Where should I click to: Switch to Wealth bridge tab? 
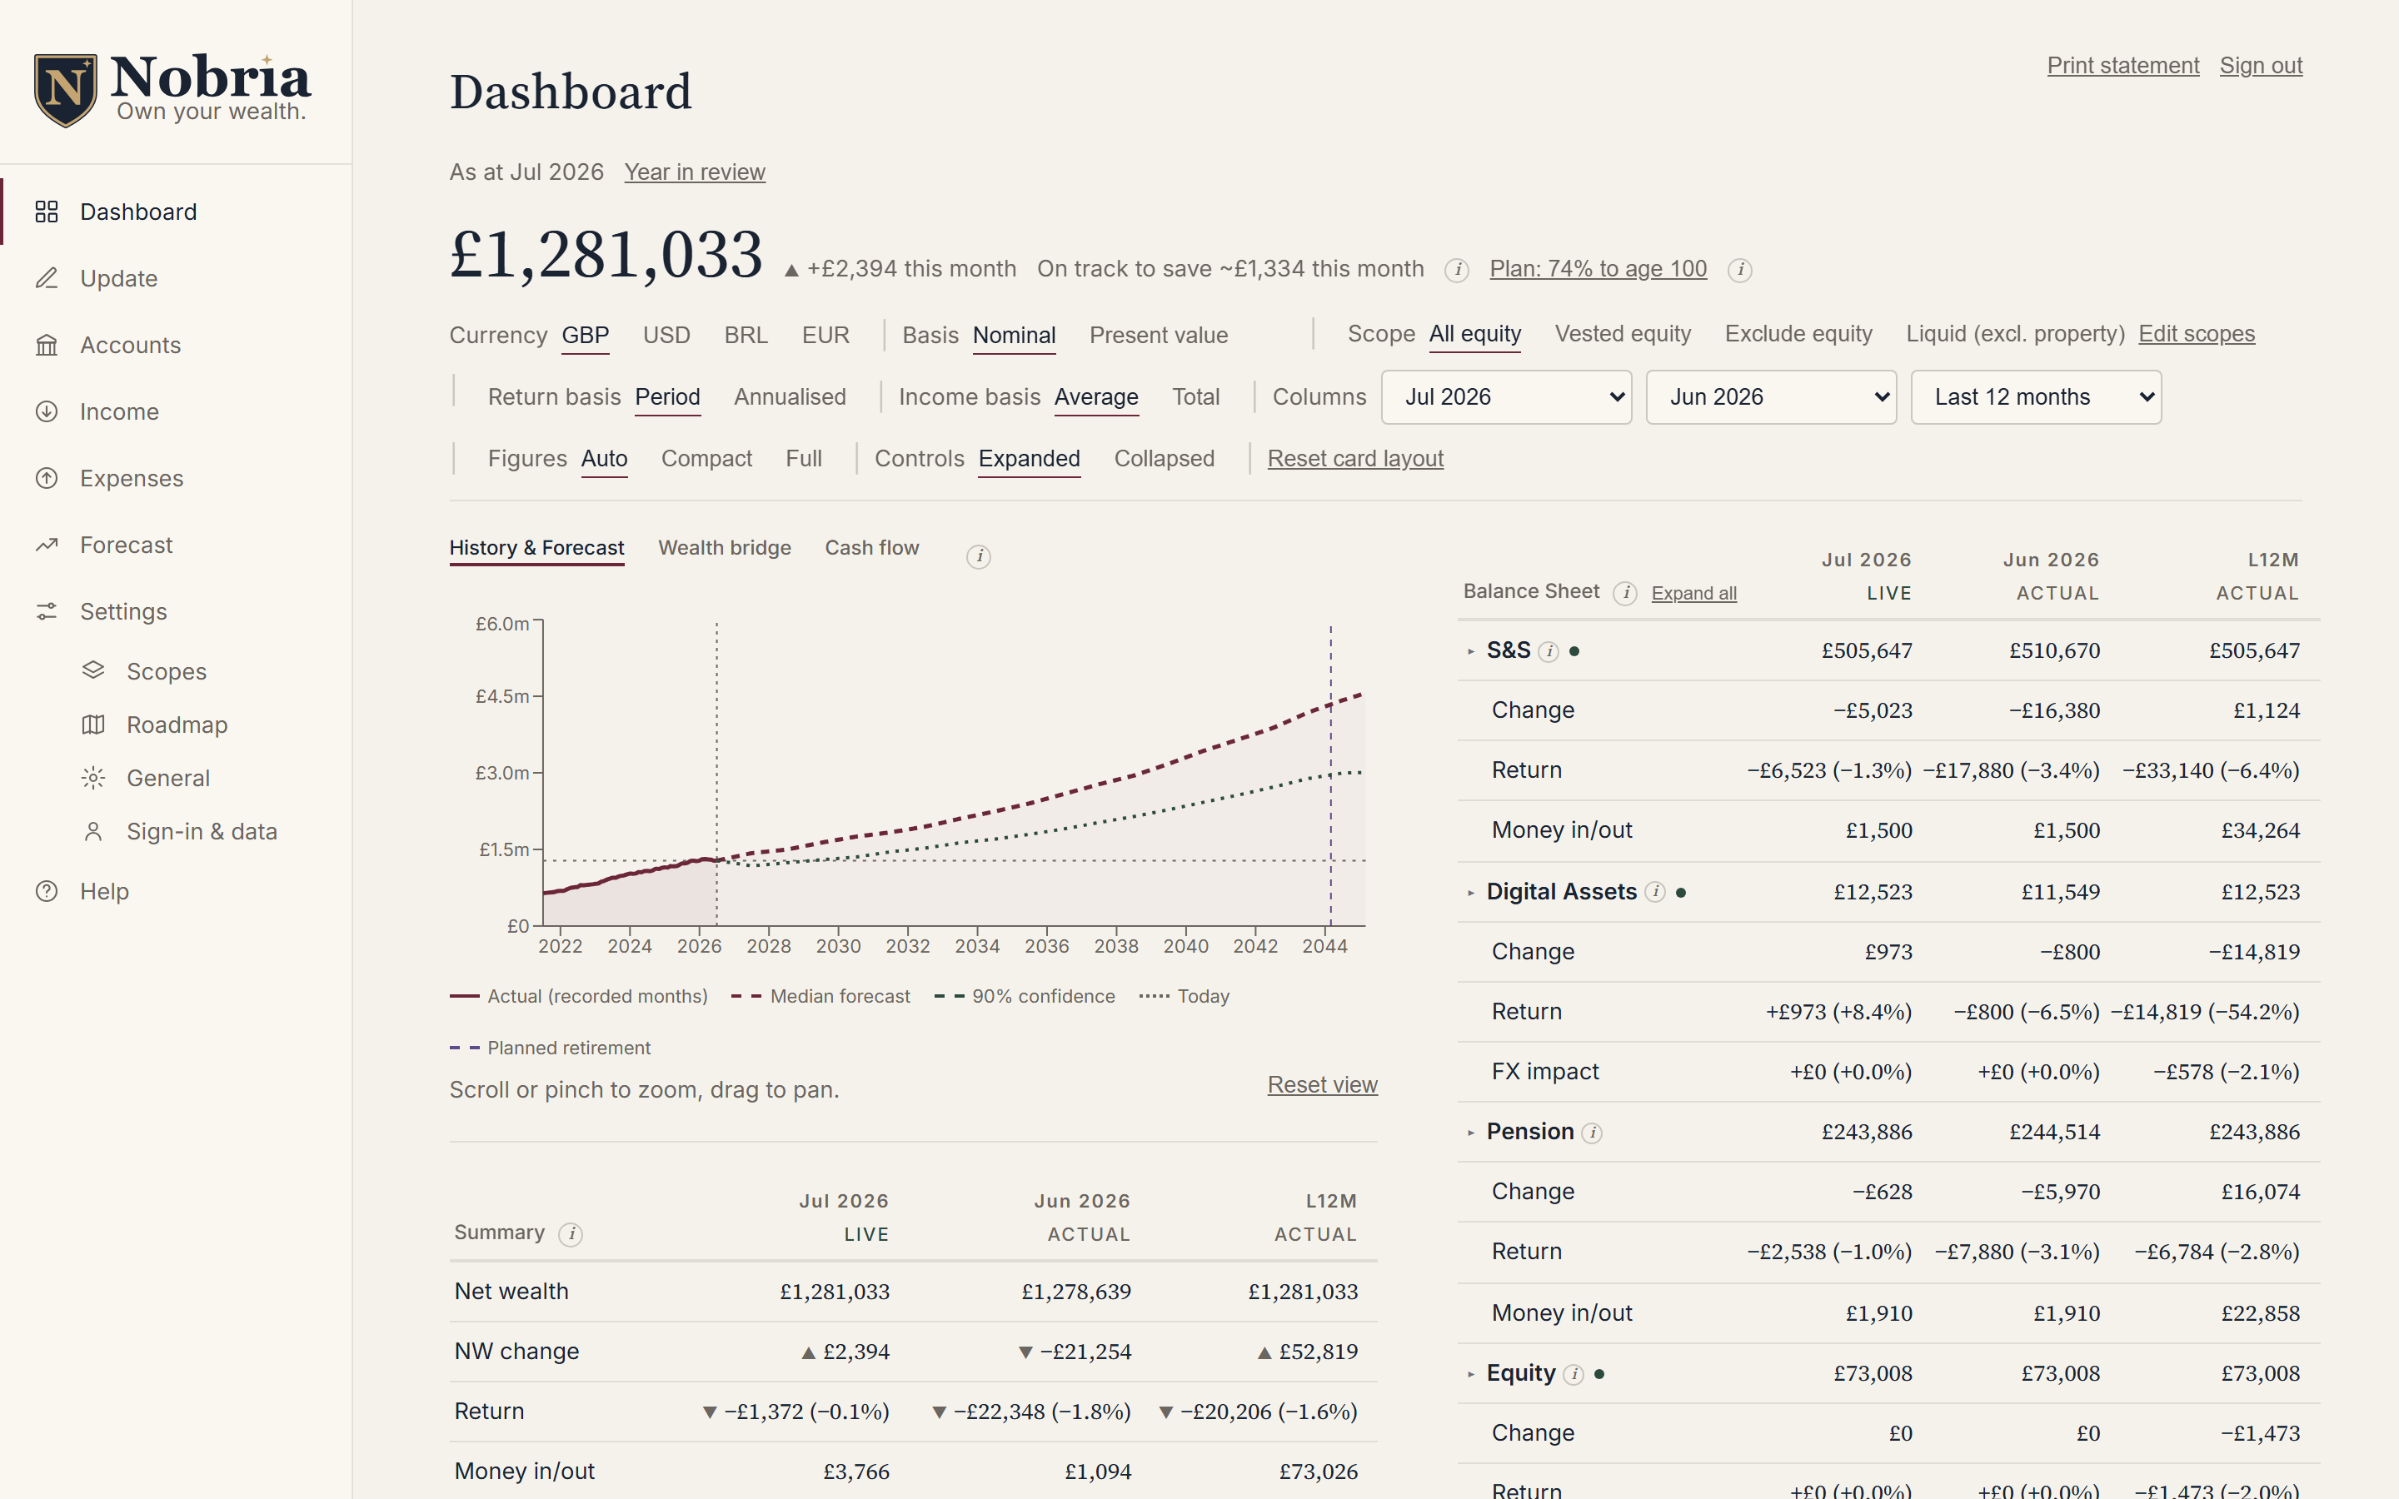724,548
